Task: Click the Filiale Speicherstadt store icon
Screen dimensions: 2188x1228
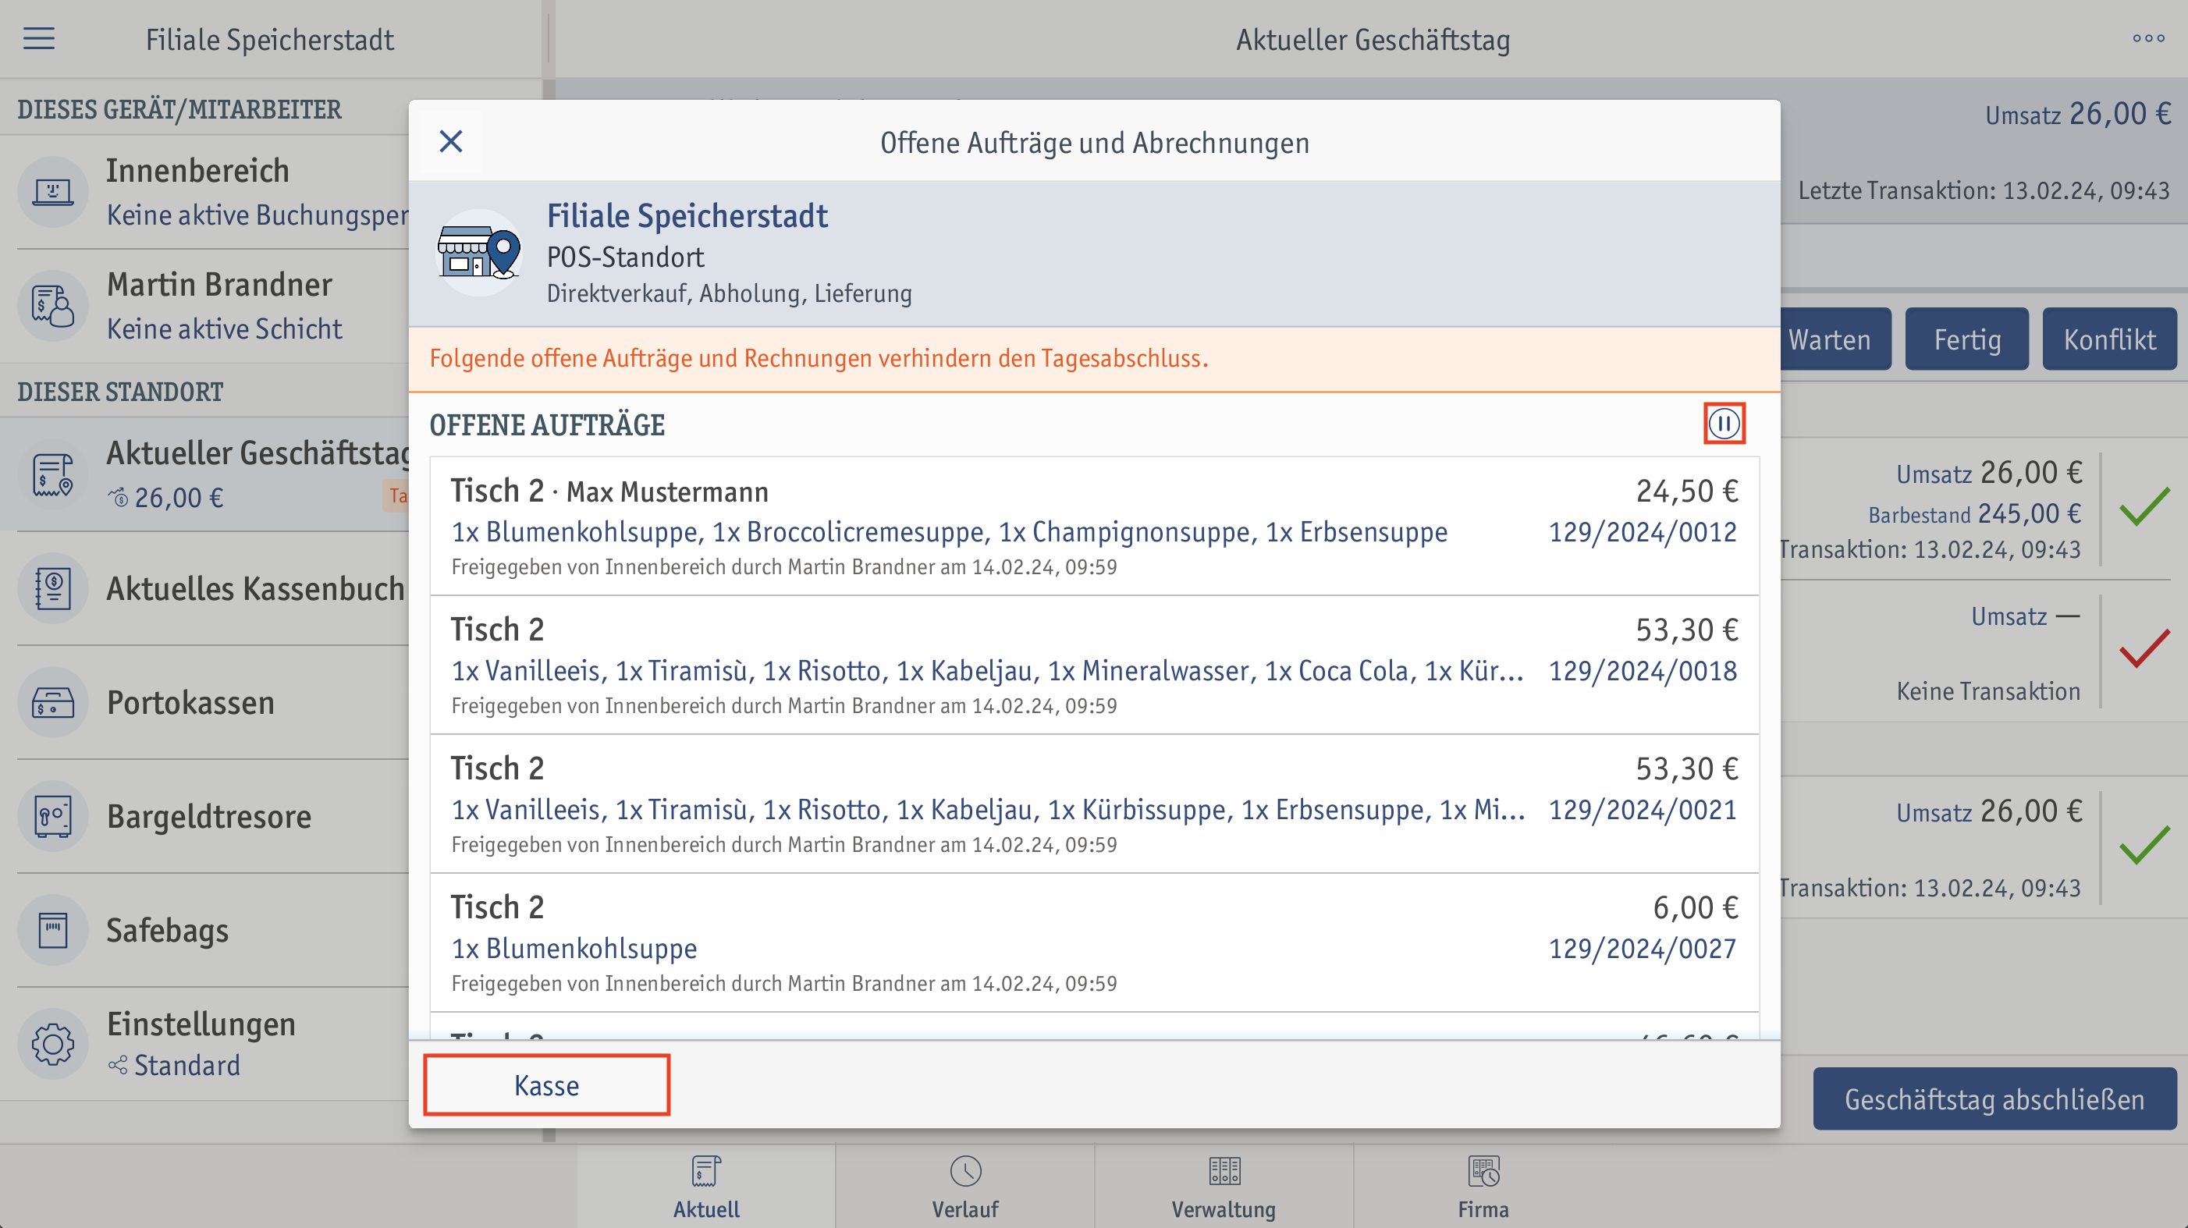Action: tap(479, 253)
